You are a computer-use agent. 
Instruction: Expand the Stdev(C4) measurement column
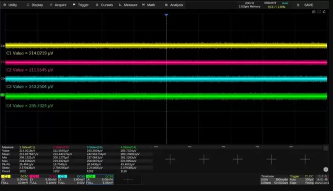(128, 147)
